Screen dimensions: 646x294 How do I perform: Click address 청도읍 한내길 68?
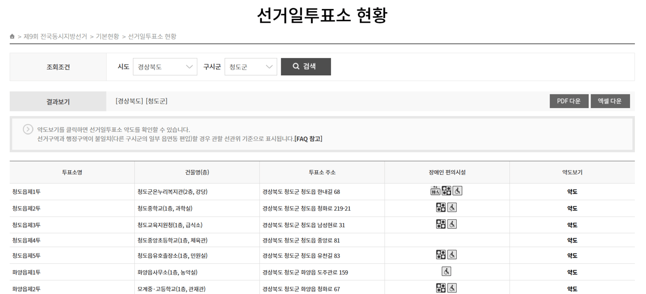(x=301, y=192)
